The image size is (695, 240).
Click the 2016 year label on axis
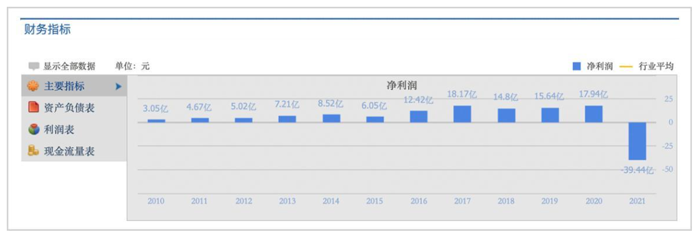[x=419, y=201]
